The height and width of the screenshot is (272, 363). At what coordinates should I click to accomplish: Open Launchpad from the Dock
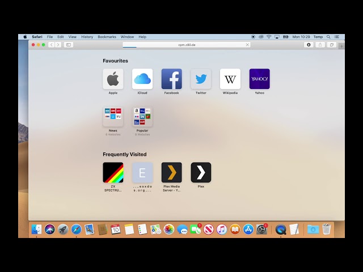pos(63,229)
